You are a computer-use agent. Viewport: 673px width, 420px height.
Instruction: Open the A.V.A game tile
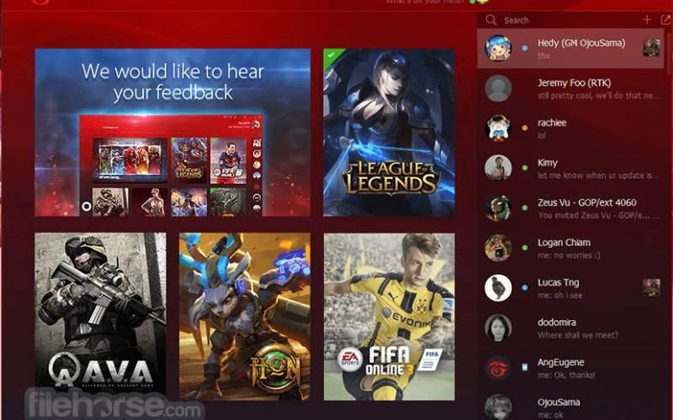click(x=100, y=317)
